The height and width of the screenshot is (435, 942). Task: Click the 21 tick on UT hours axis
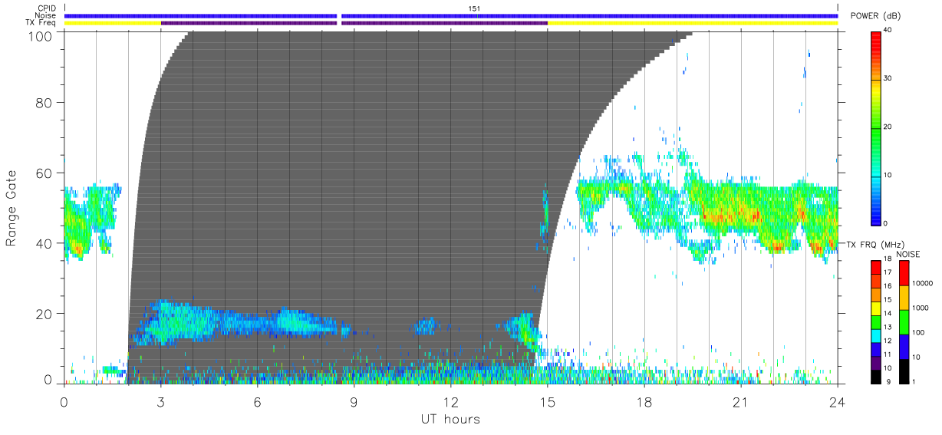740,402
